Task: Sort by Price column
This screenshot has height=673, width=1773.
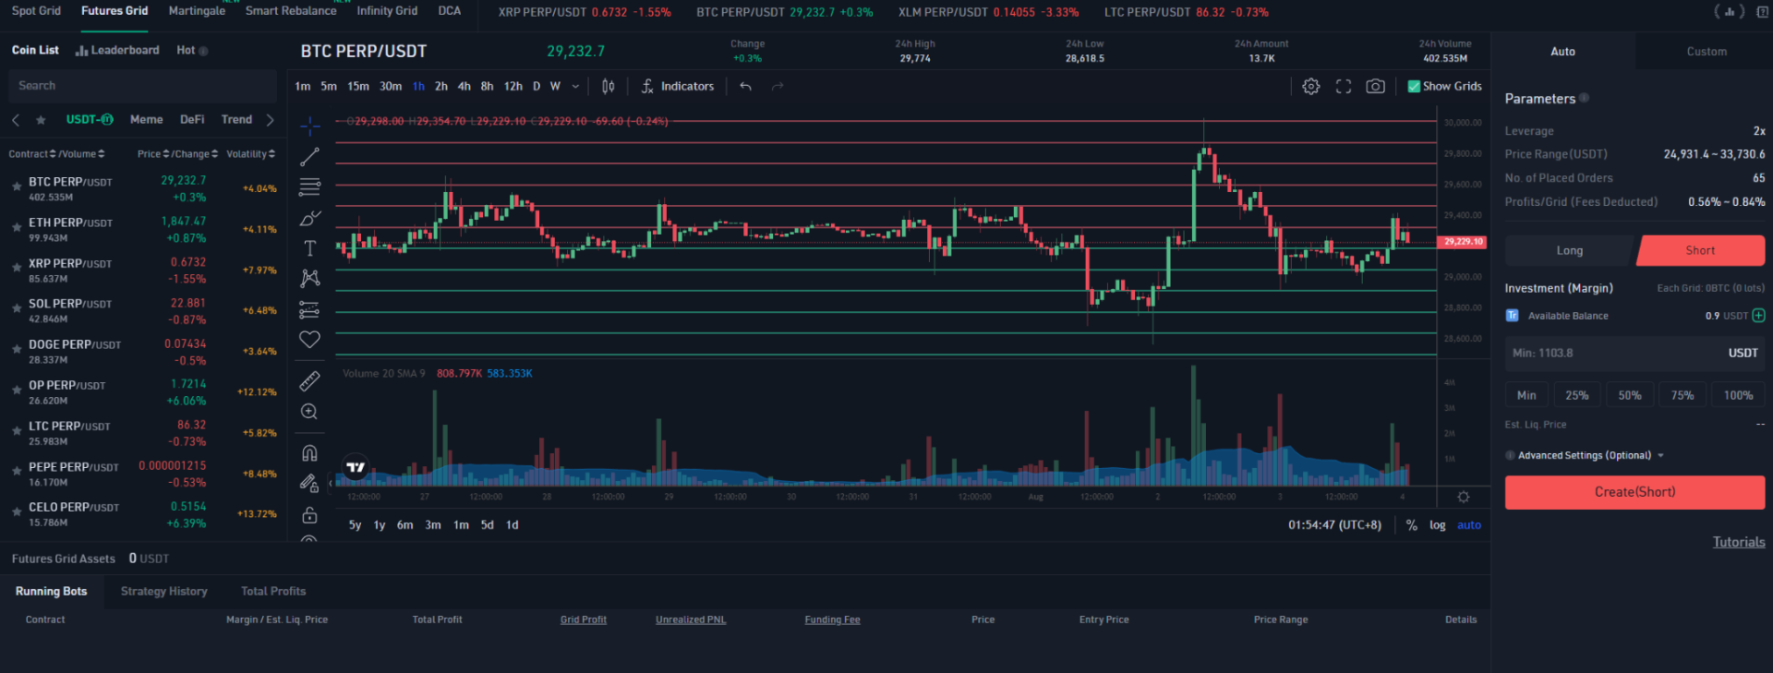Action: (x=153, y=154)
